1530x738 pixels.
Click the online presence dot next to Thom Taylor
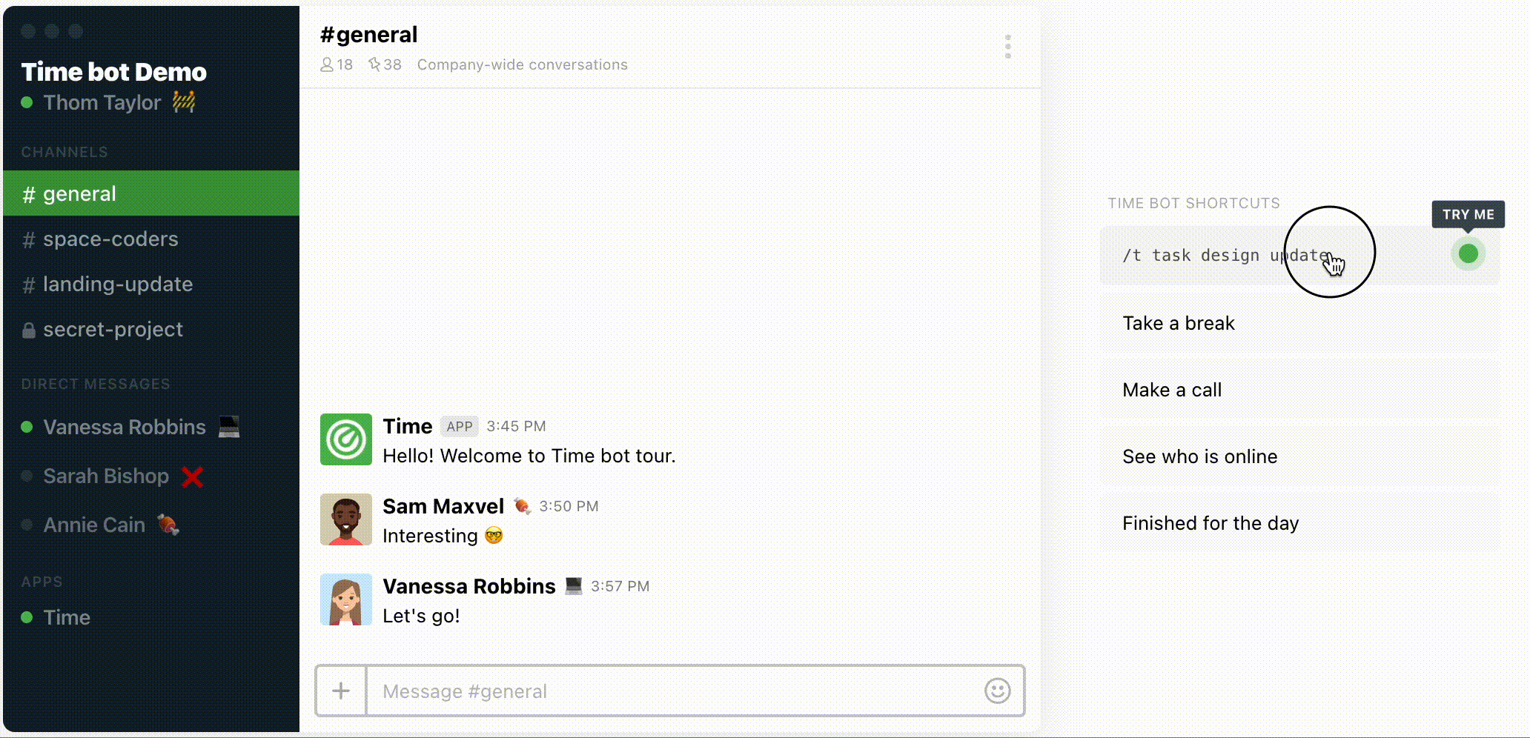click(28, 103)
